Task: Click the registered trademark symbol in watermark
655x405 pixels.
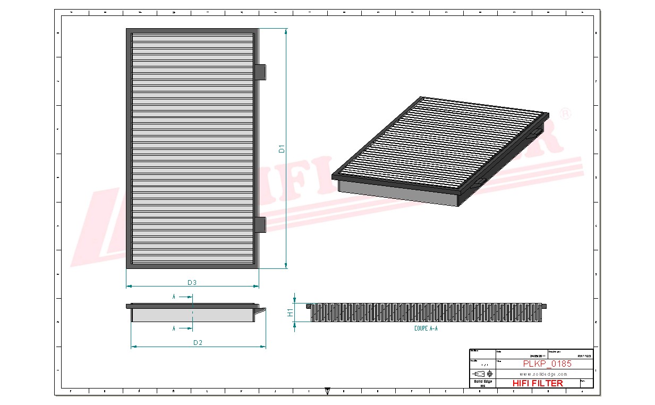Action: tap(566, 115)
